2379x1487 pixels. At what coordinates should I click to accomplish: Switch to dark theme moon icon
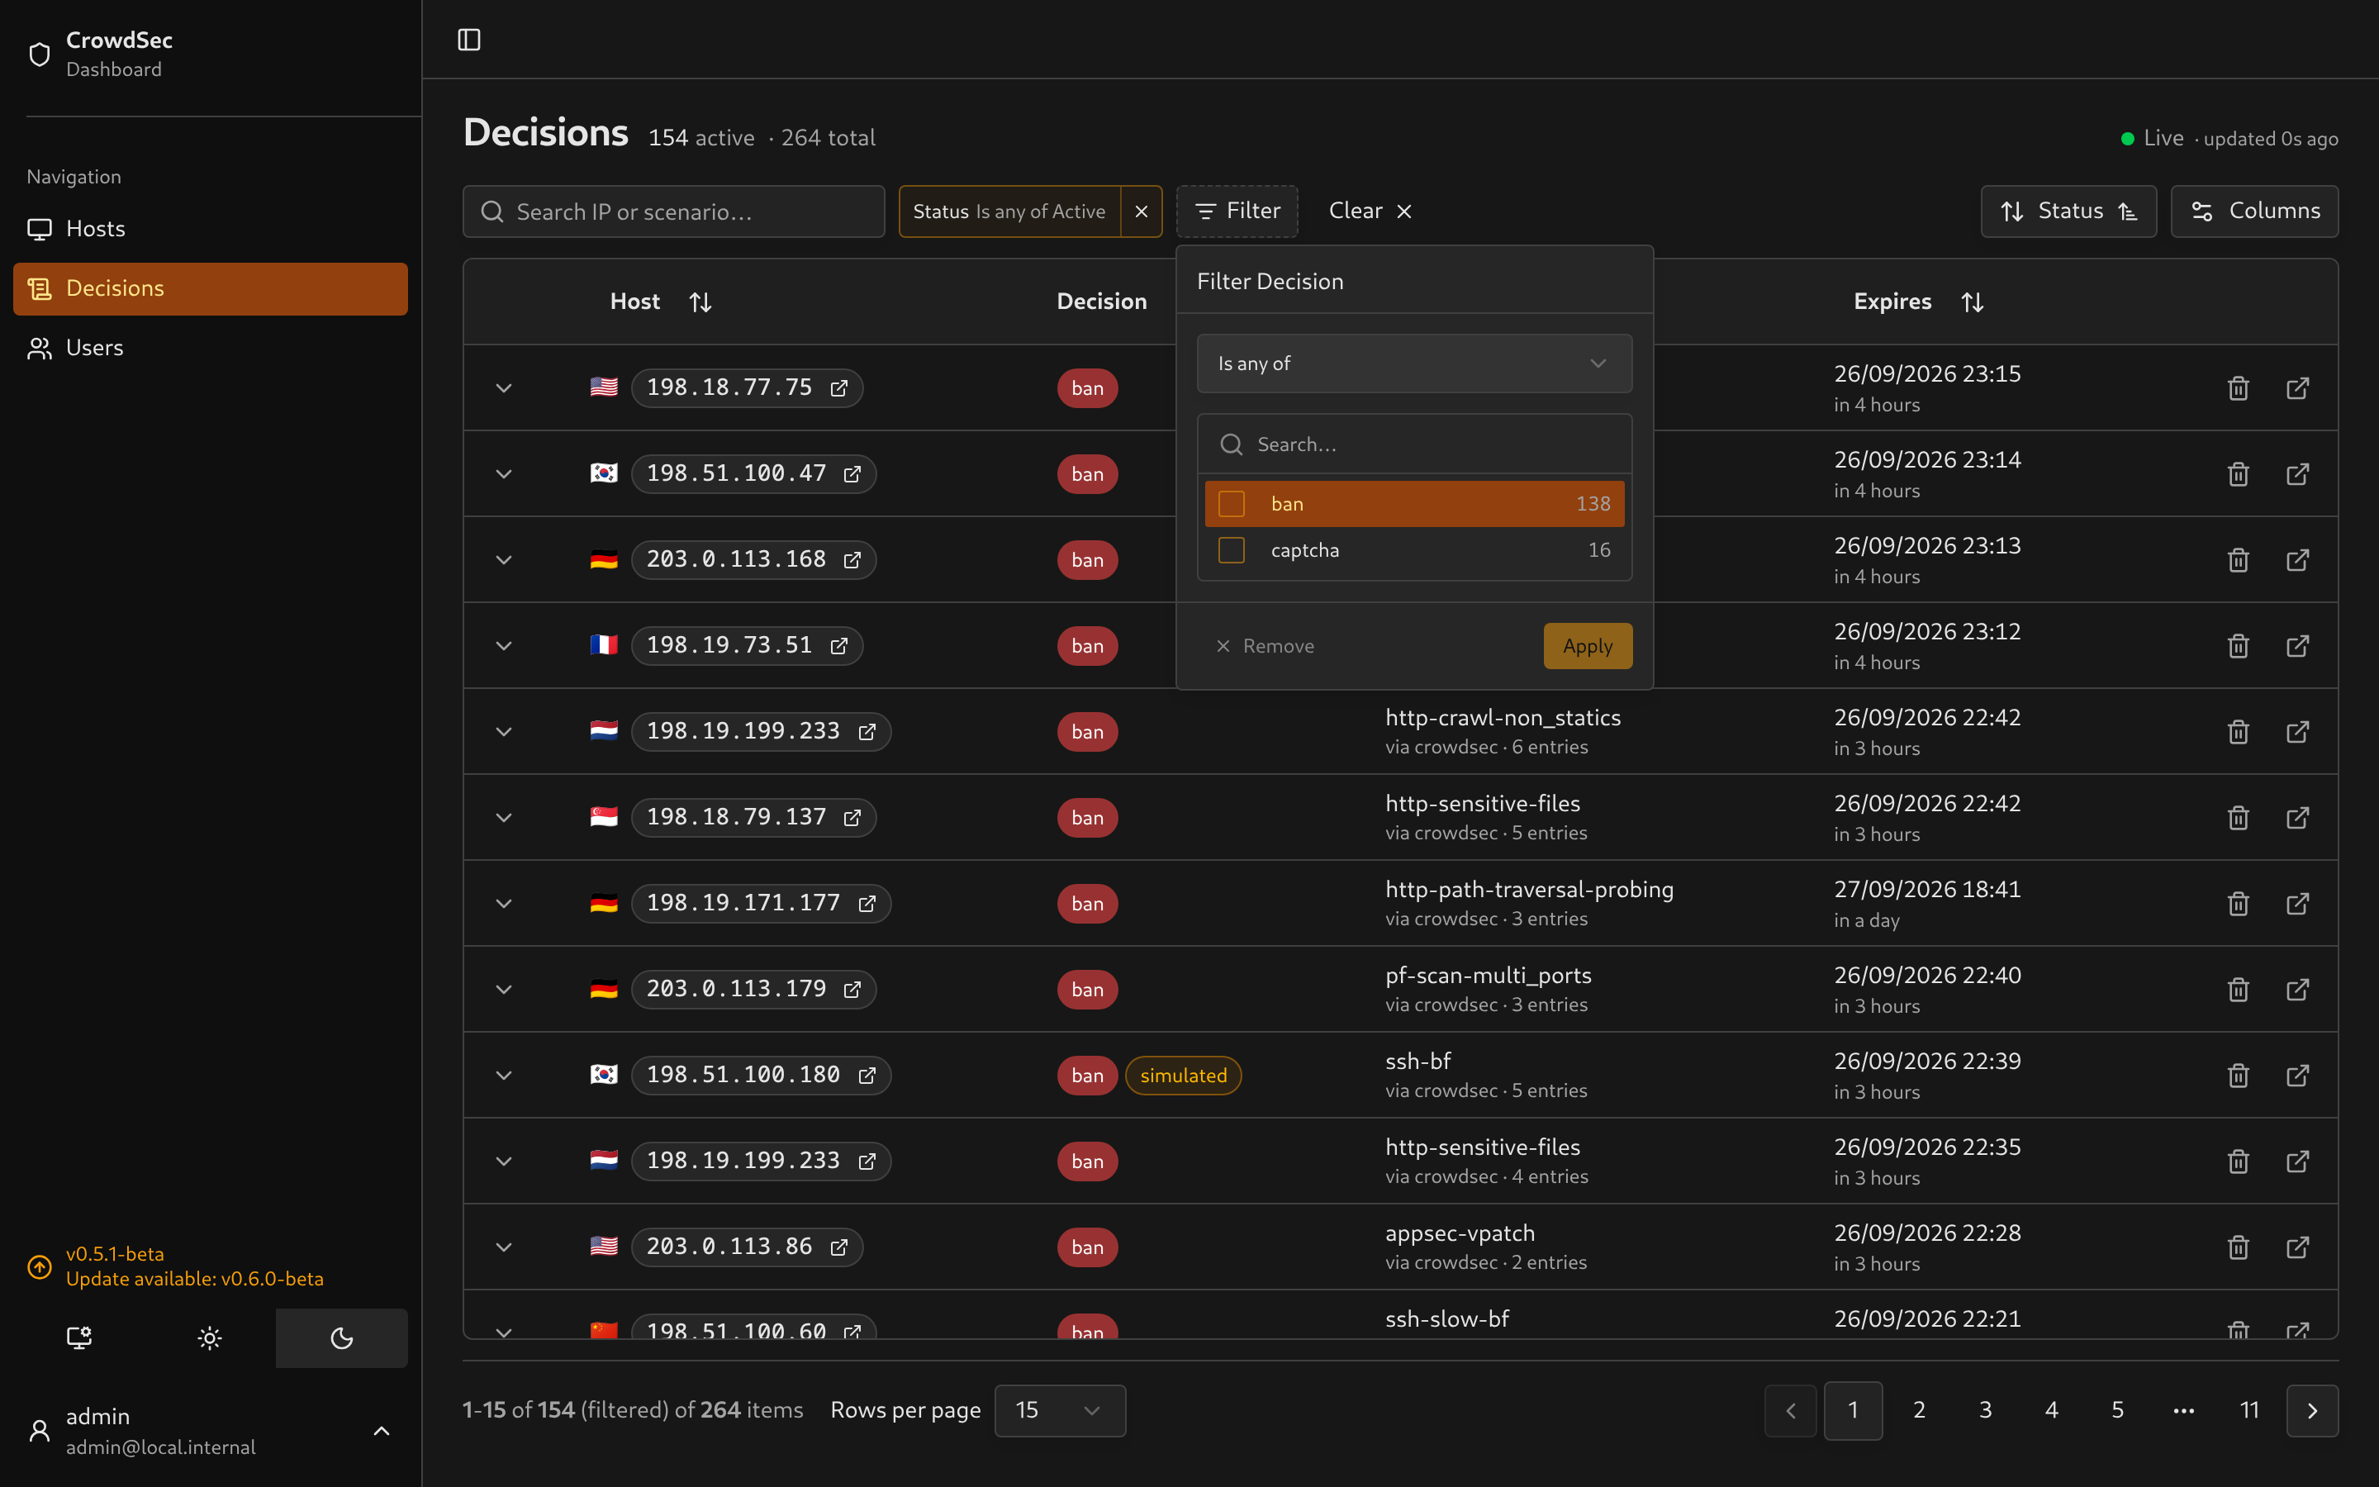(341, 1337)
